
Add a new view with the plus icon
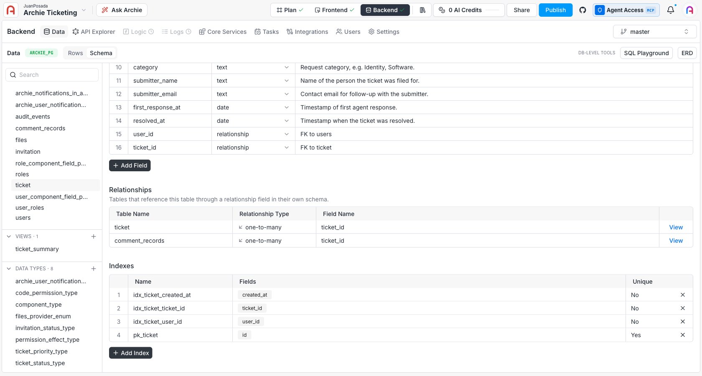[x=94, y=236]
